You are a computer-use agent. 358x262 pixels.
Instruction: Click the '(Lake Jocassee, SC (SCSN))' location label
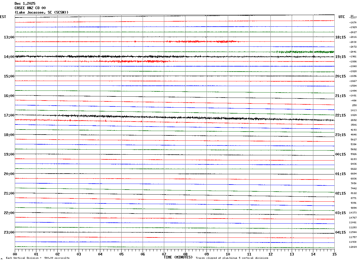(x=42, y=12)
